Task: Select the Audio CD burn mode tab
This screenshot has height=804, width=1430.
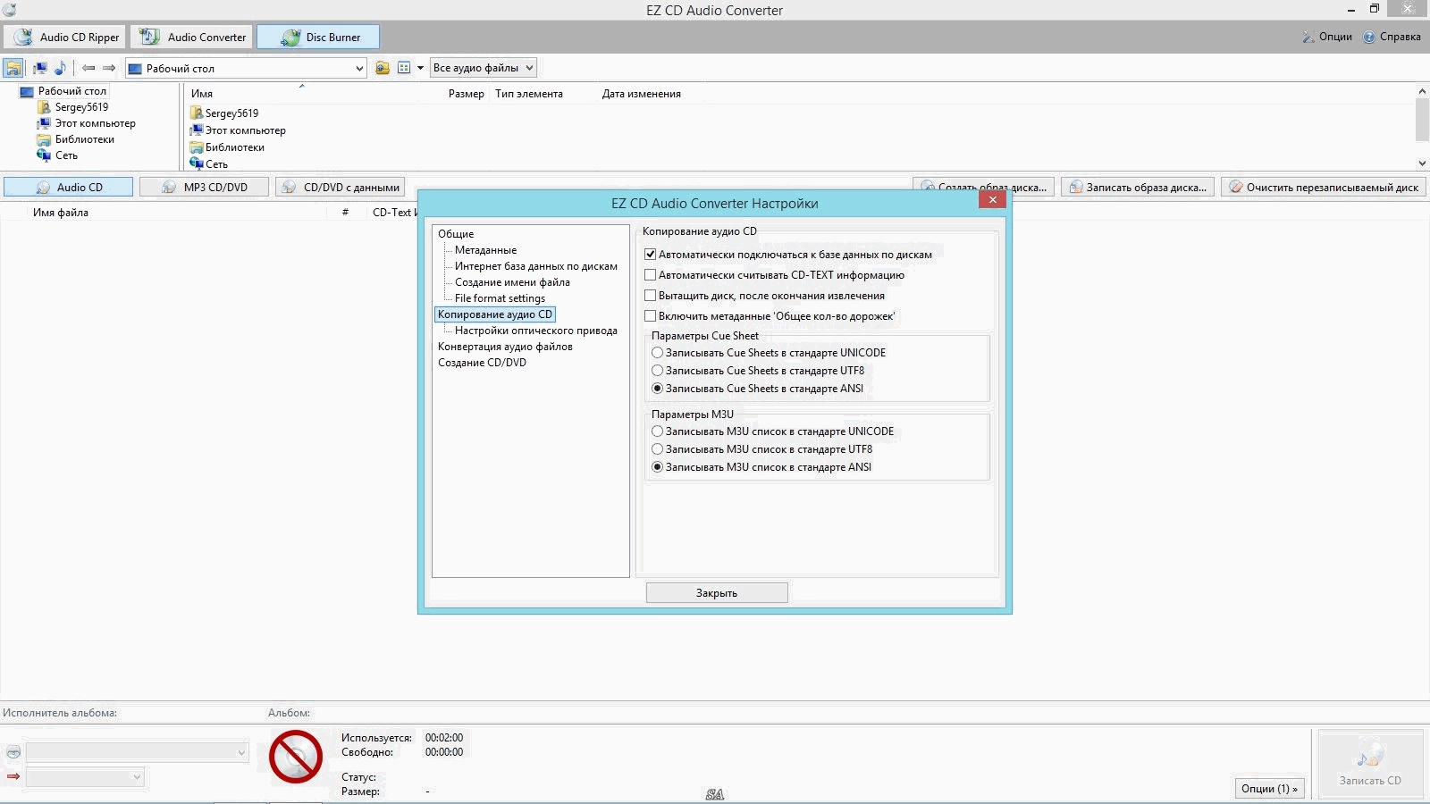Action: [69, 187]
